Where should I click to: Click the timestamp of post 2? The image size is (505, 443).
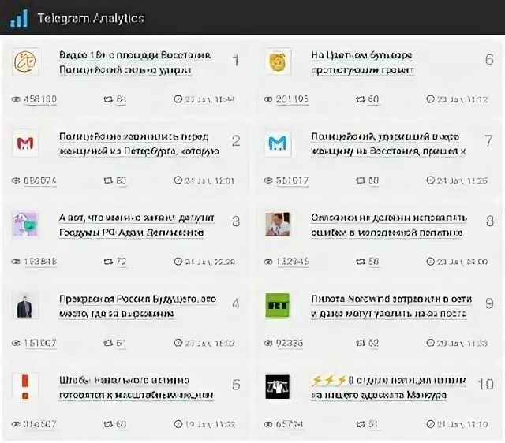(x=204, y=181)
